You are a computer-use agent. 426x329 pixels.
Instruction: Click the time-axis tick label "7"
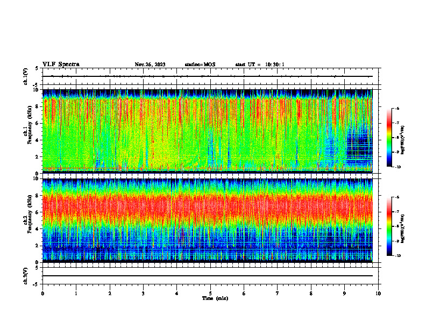click(278, 294)
